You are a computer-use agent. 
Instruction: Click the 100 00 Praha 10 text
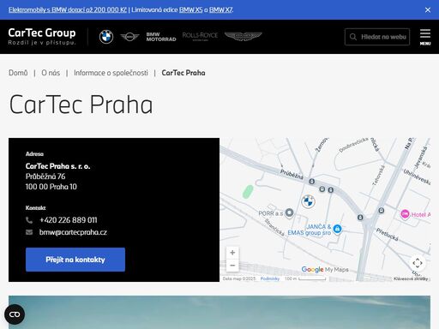(x=51, y=187)
